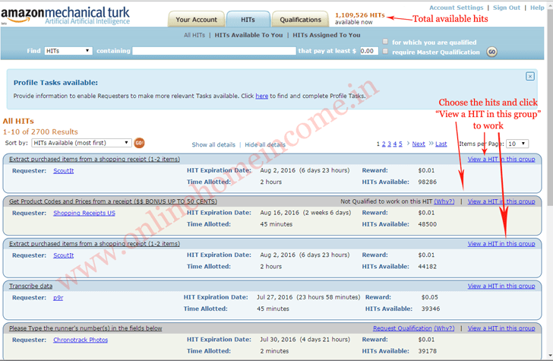Click the search keyword input field
Screen dimensions: 553x361
[x=214, y=51]
